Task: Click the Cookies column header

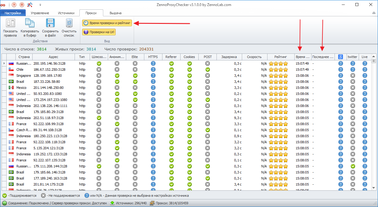Action: point(189,57)
